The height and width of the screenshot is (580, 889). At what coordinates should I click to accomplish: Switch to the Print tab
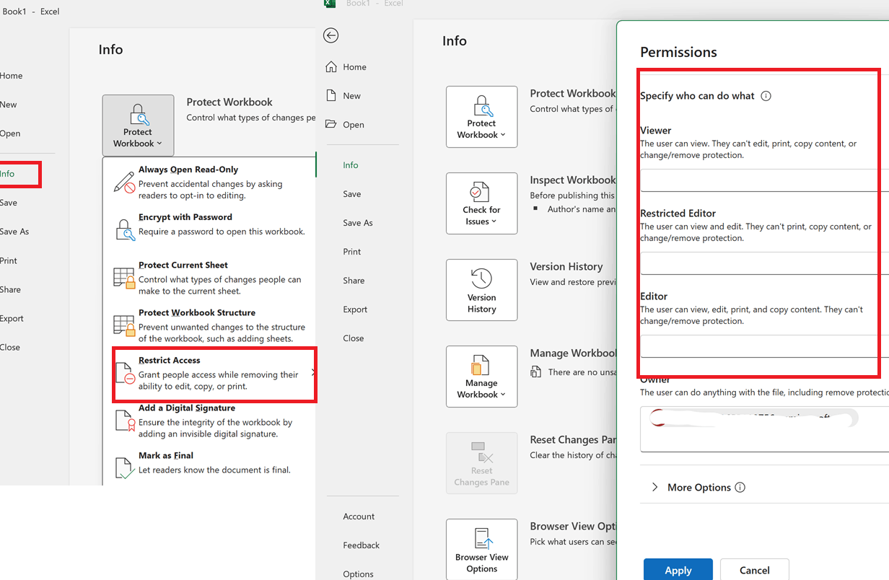(351, 251)
